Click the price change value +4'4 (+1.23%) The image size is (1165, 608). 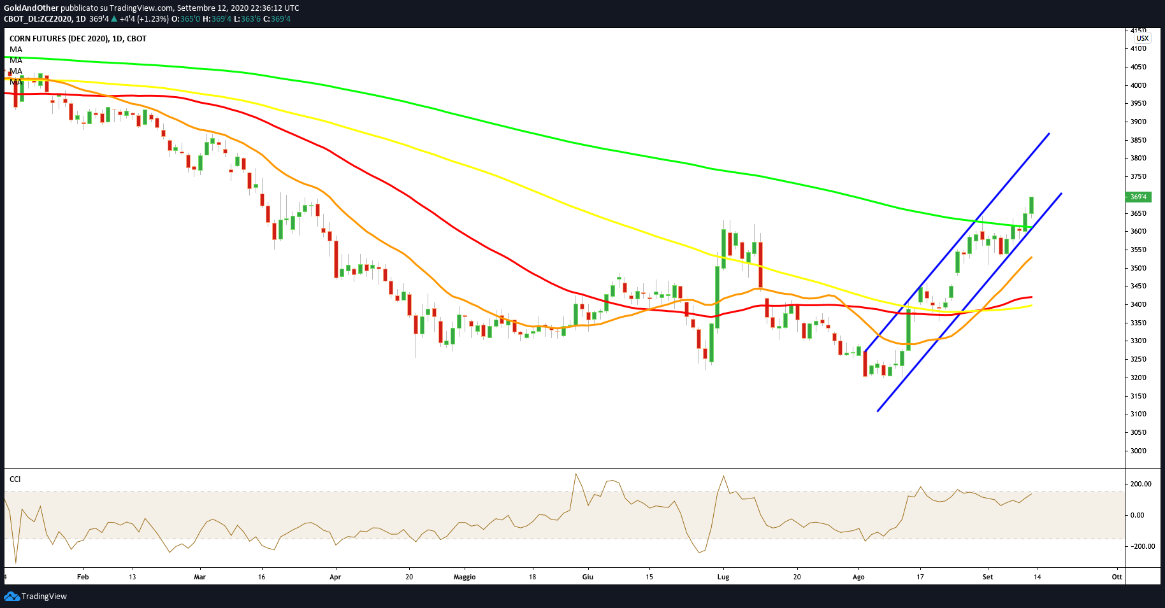pos(145,19)
